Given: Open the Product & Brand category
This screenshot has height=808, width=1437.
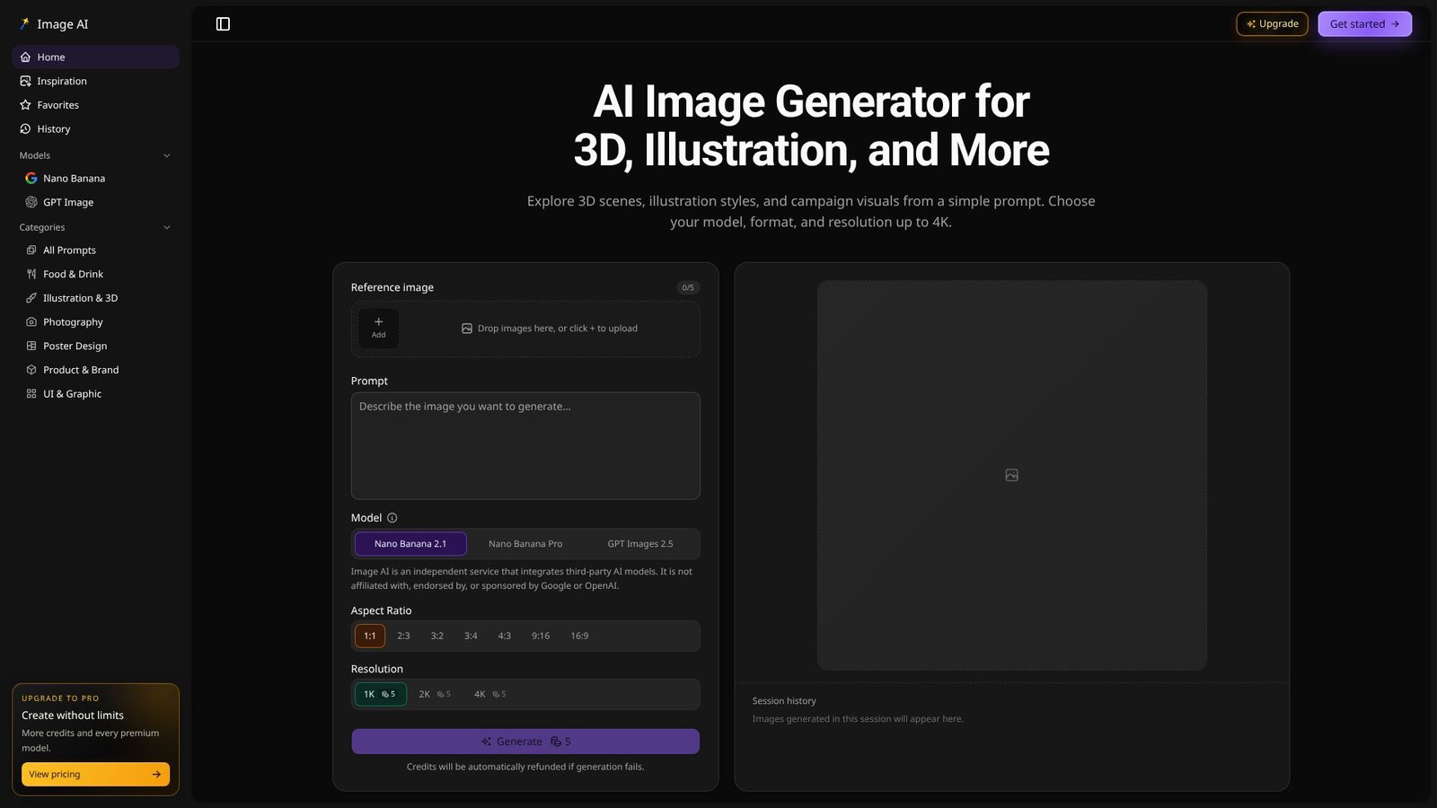Looking at the screenshot, I should [99, 370].
